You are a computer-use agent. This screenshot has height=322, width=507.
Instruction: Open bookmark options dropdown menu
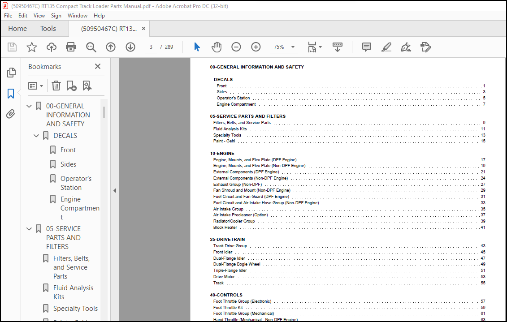point(35,86)
